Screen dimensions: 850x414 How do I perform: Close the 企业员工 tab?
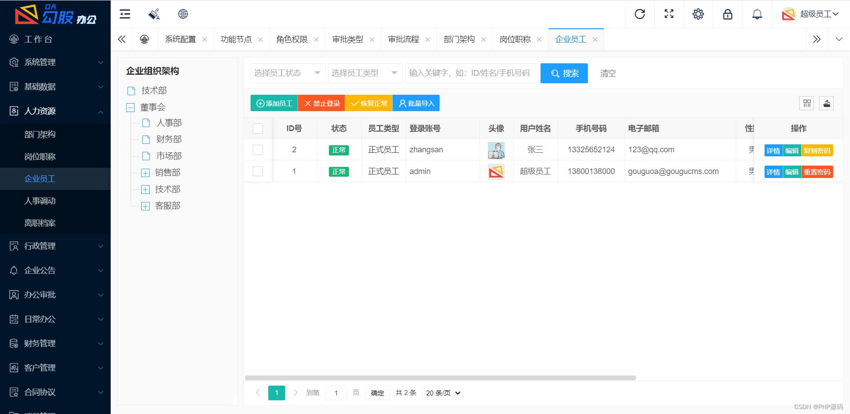tap(595, 39)
